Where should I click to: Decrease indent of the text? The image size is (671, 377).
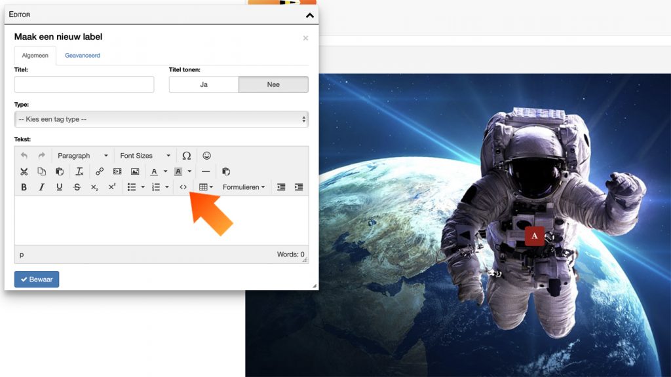click(281, 187)
